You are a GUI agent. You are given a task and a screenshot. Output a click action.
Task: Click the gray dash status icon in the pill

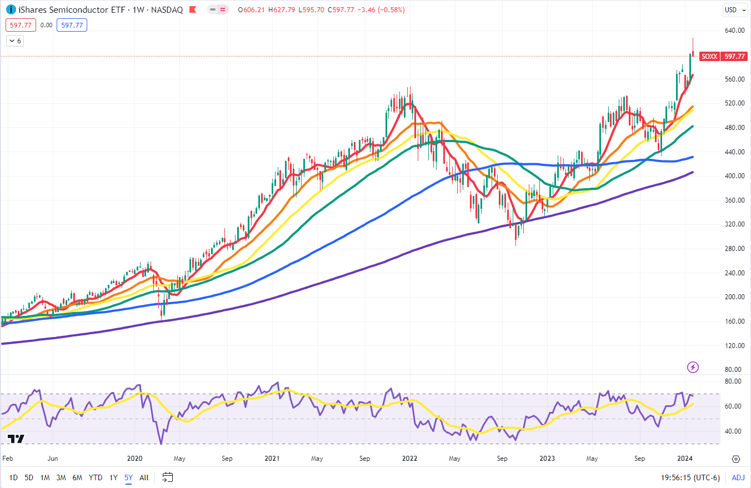click(x=213, y=10)
